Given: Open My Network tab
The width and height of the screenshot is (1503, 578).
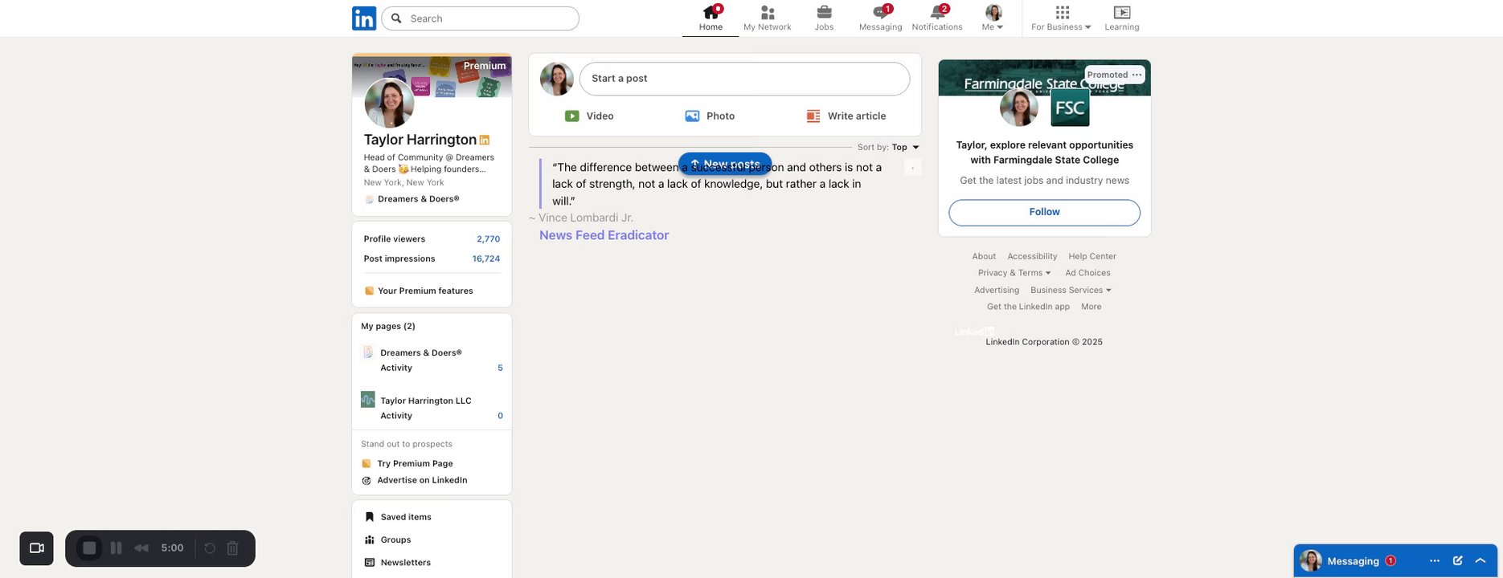Looking at the screenshot, I should [767, 18].
